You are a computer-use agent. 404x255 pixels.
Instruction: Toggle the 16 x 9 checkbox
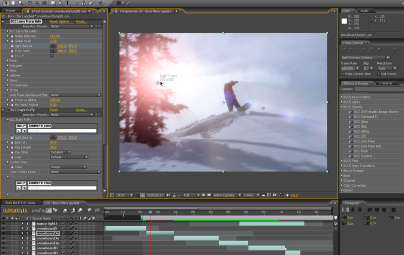[52, 56]
